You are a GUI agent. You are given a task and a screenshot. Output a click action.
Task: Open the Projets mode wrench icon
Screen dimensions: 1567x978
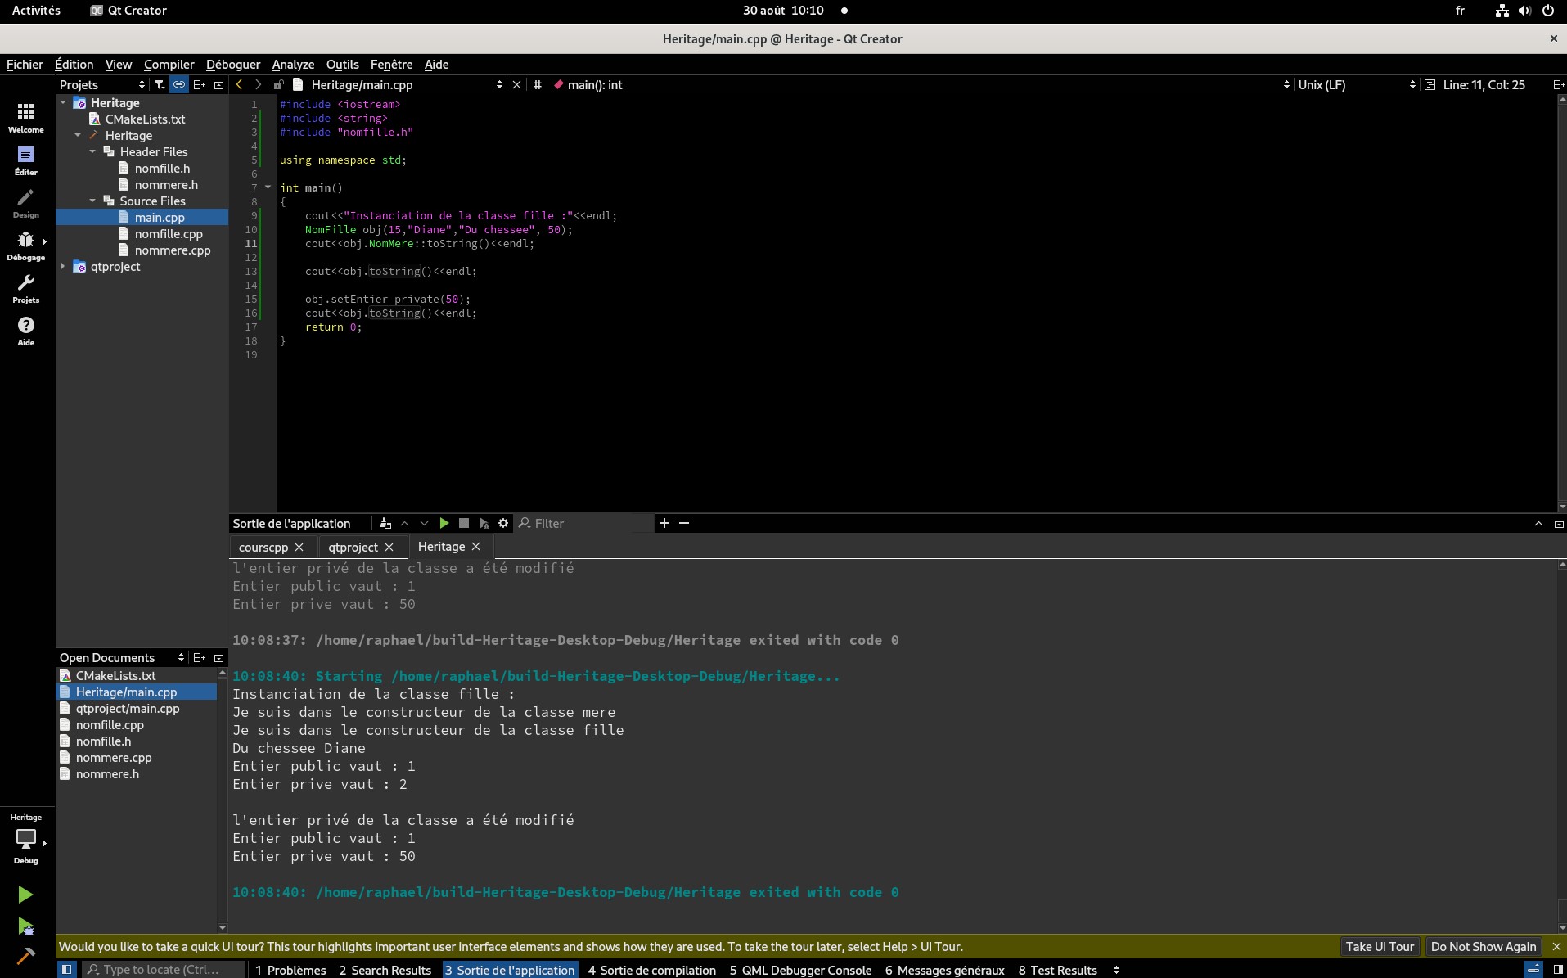click(25, 289)
